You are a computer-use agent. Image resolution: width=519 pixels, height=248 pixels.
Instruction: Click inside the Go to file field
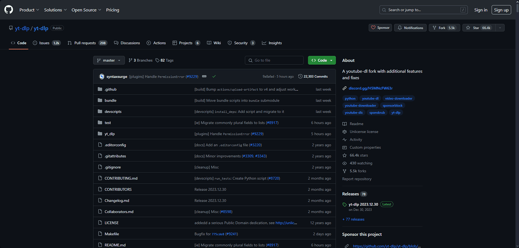[x=274, y=60]
